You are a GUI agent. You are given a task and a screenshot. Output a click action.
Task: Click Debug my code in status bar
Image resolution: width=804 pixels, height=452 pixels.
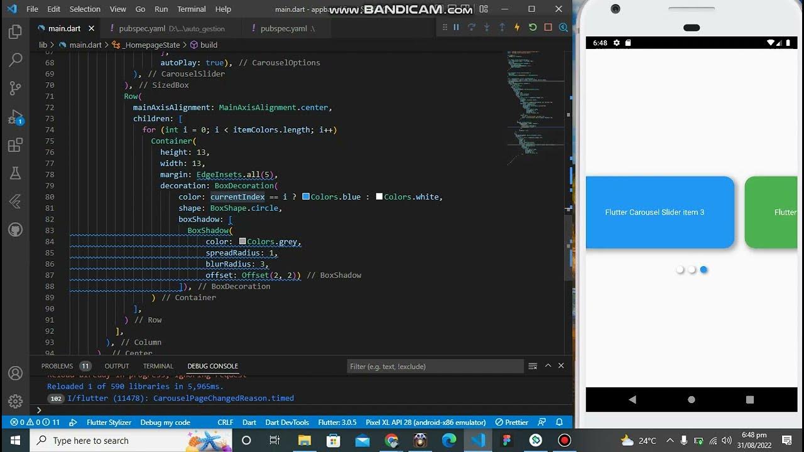click(165, 422)
